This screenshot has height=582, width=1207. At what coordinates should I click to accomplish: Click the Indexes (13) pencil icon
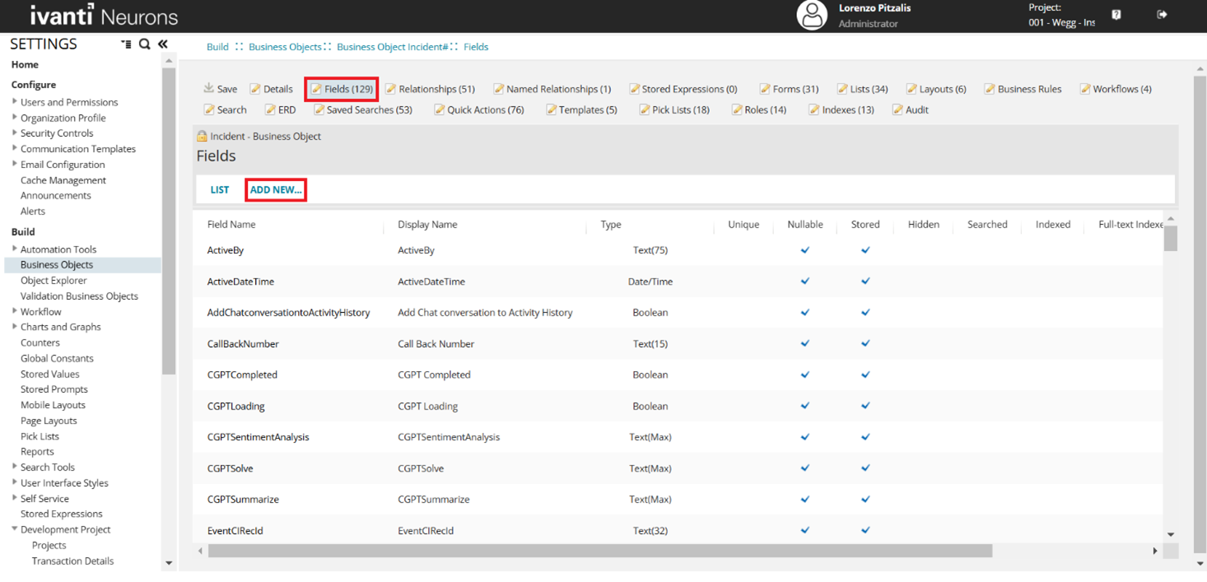pos(814,109)
